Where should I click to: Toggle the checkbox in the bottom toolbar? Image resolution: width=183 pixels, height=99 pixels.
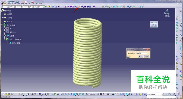pos(89,94)
